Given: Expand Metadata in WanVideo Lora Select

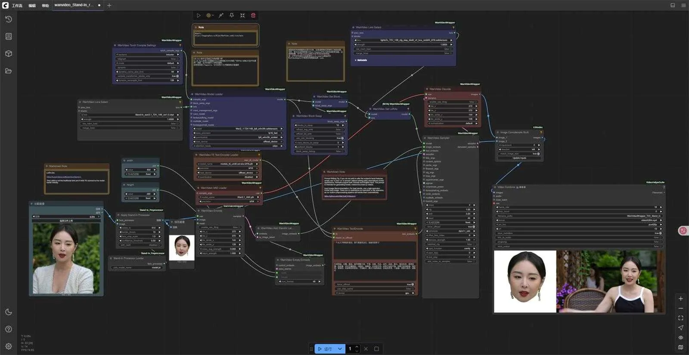Looking at the screenshot, I should (361, 60).
